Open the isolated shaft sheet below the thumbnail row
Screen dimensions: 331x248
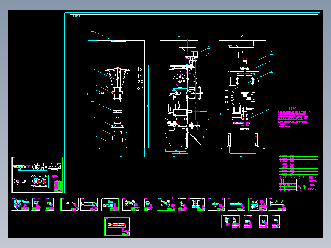point(117,227)
